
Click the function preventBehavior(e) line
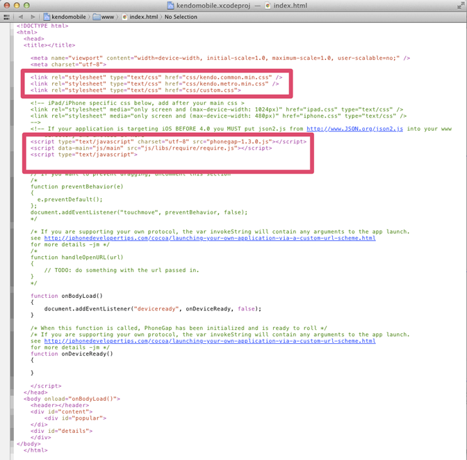(76, 187)
